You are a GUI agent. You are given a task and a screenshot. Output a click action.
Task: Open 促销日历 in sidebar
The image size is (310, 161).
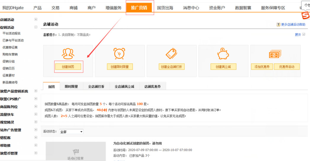[x=9, y=68]
